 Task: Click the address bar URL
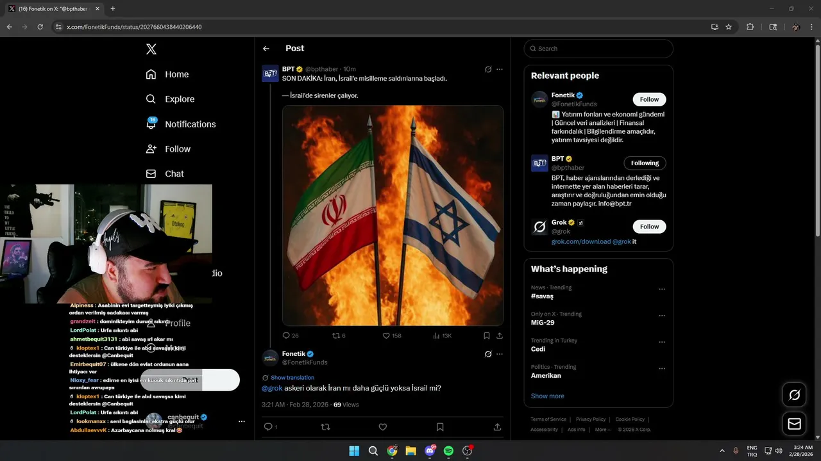point(134,27)
